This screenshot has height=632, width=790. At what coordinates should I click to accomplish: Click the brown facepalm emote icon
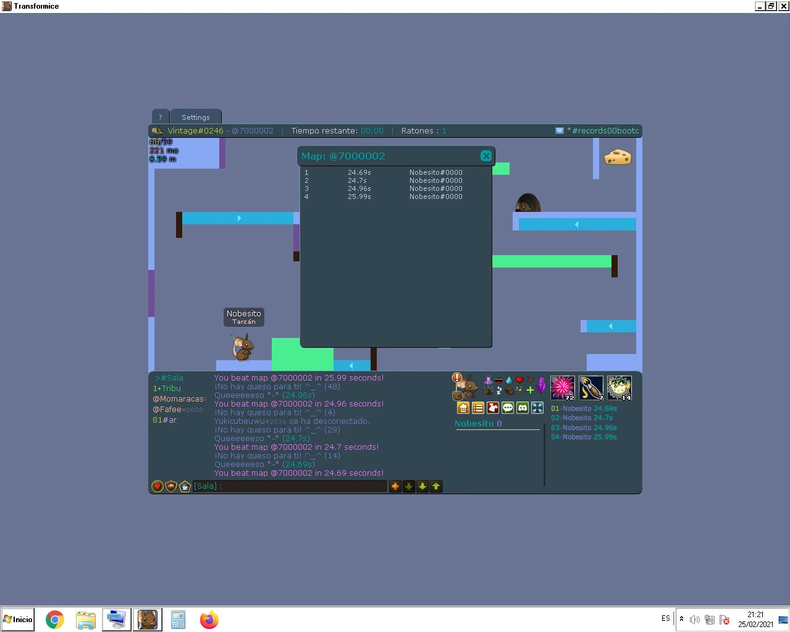point(509,390)
